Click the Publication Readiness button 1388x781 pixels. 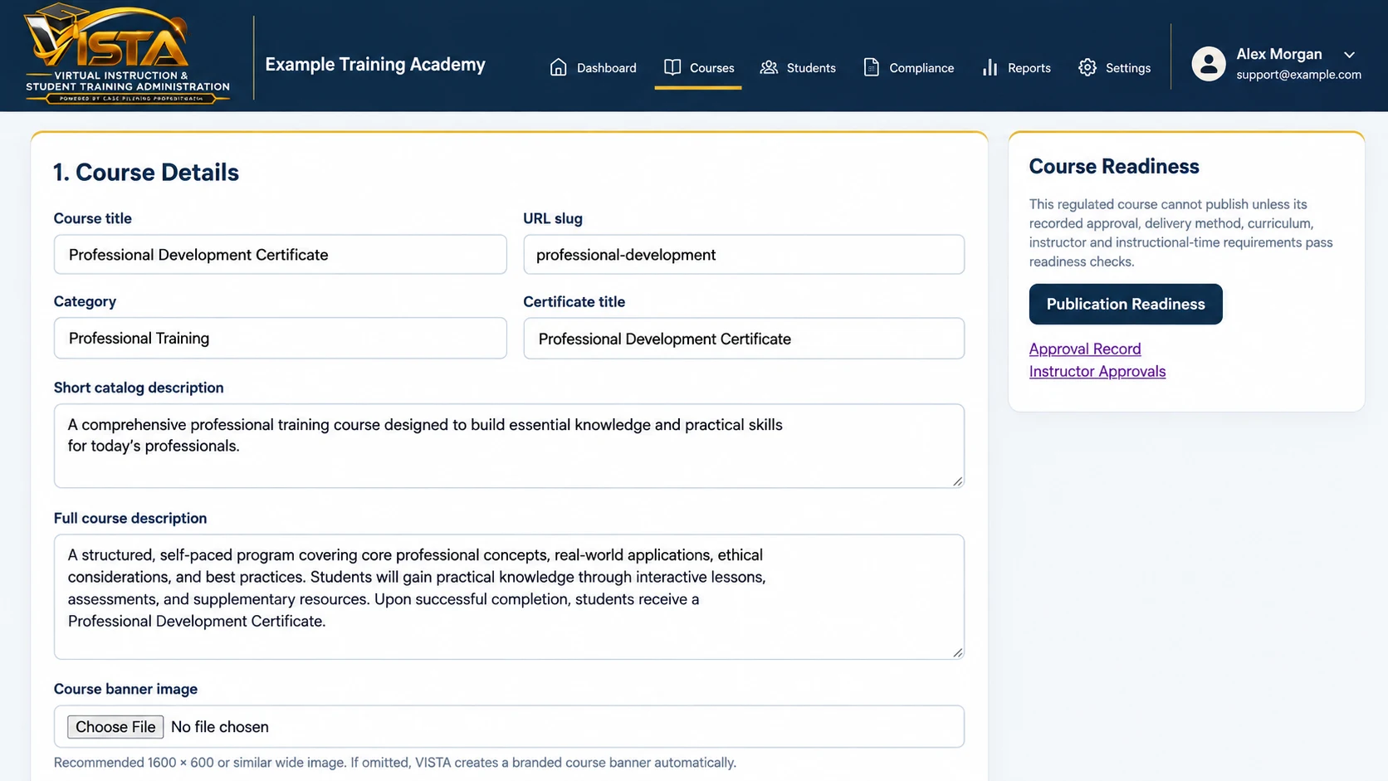[x=1126, y=304]
